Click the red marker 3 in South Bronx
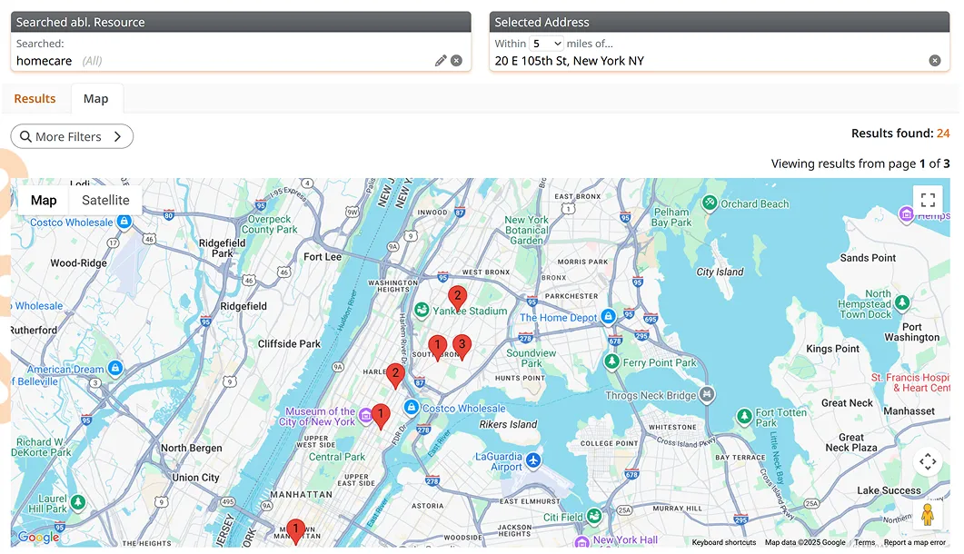Screen dimensions: 964x554 tap(462, 347)
